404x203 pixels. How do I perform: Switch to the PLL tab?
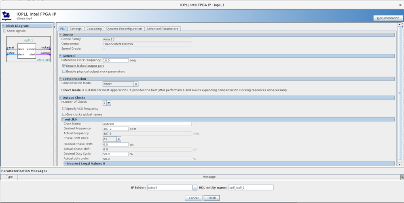click(x=63, y=29)
